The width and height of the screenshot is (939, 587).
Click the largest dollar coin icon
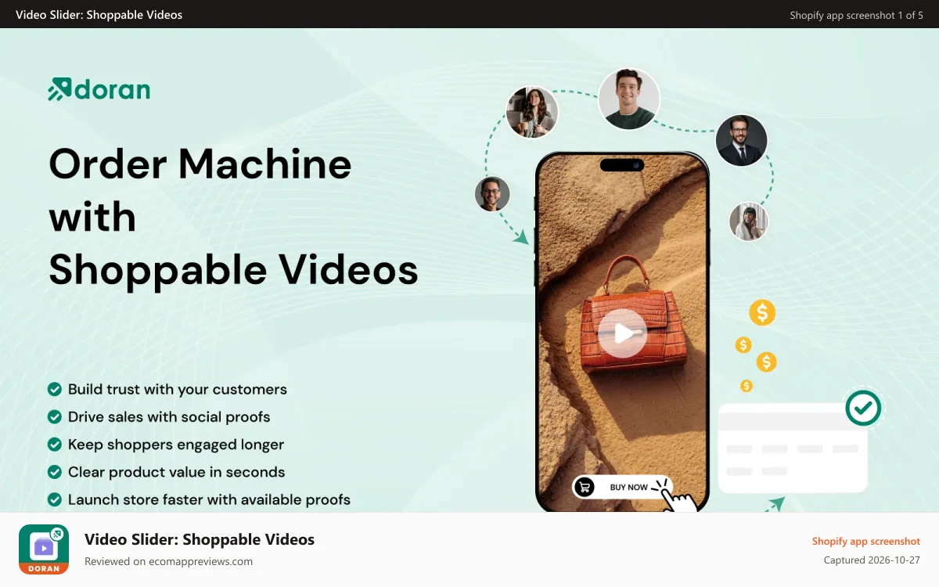(761, 313)
